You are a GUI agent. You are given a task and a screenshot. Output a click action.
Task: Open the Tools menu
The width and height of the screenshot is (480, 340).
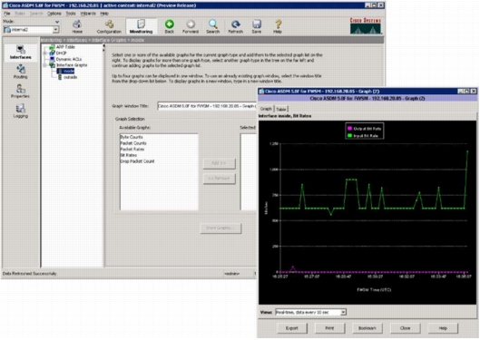click(71, 14)
